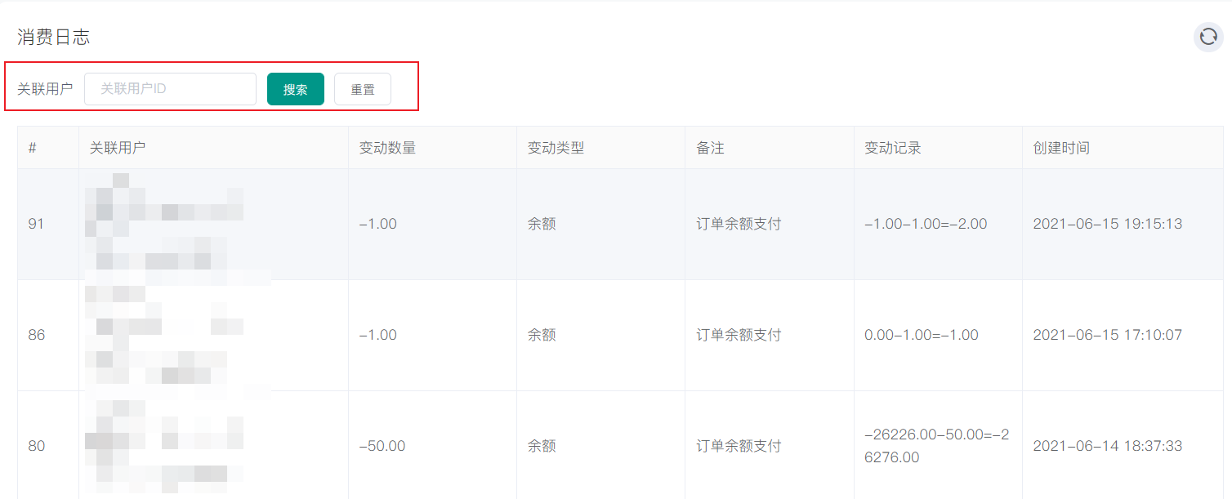Click the 0.00-1.00=-1.00 record cell

coord(922,335)
